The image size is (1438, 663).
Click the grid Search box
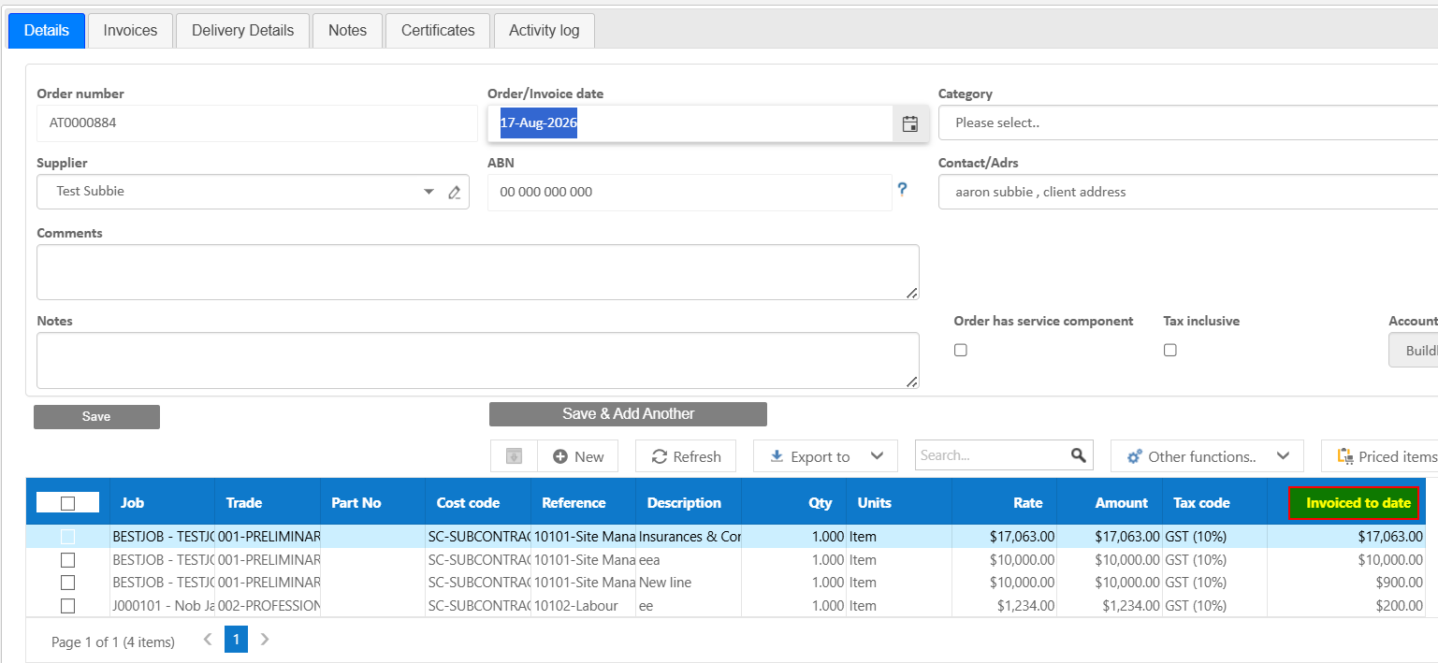click(x=993, y=455)
